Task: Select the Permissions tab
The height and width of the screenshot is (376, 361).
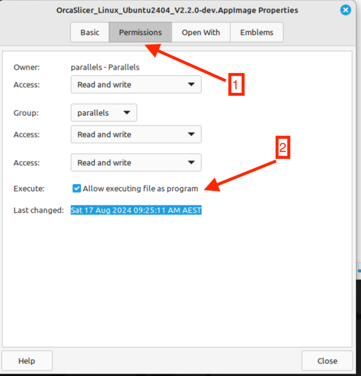Action: pyautogui.click(x=141, y=33)
